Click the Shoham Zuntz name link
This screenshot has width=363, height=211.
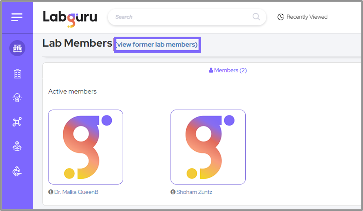click(194, 192)
